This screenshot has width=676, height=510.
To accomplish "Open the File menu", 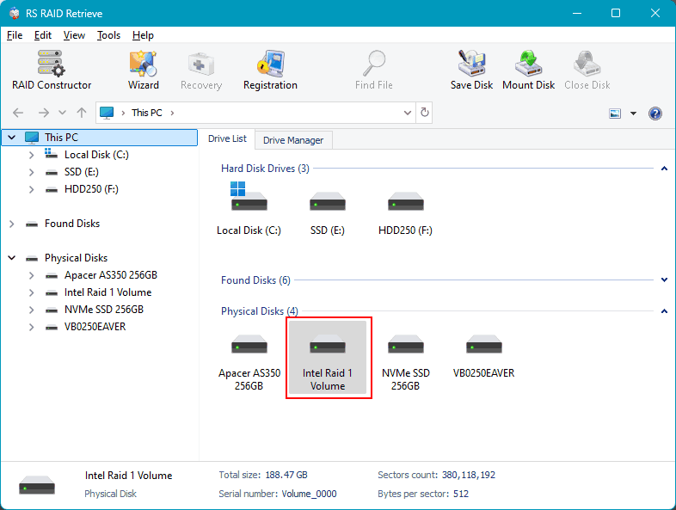I will 15,35.
